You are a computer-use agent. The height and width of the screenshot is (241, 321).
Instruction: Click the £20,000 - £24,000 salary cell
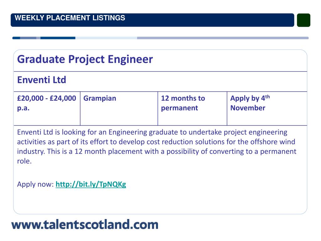[x=47, y=108]
